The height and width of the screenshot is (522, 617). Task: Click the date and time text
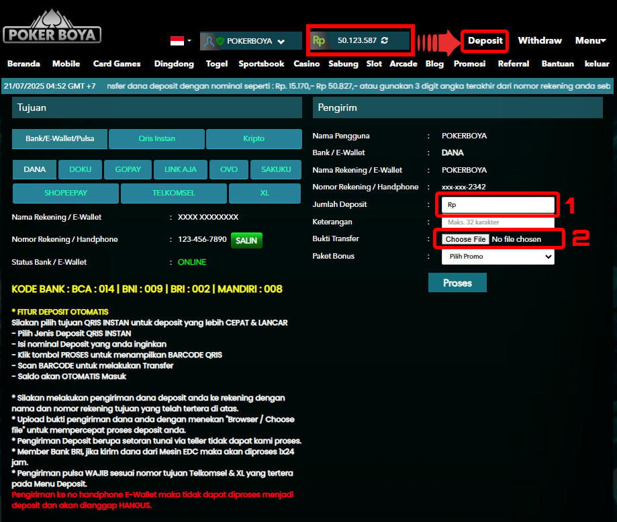pos(50,86)
